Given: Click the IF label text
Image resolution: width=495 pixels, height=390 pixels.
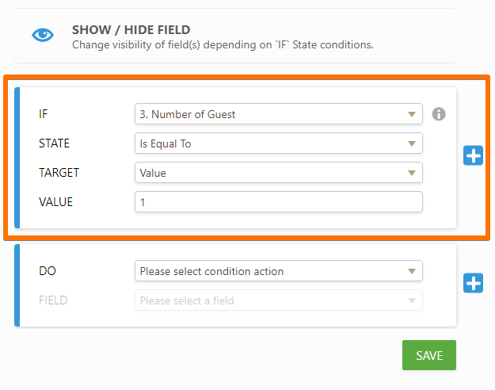Looking at the screenshot, I should click(44, 114).
